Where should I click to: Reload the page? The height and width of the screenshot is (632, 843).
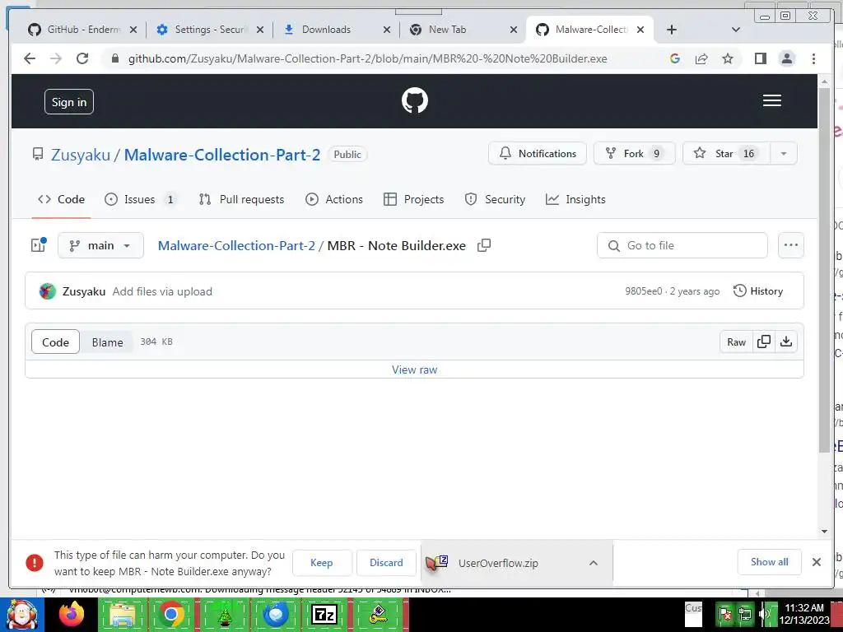coord(82,58)
